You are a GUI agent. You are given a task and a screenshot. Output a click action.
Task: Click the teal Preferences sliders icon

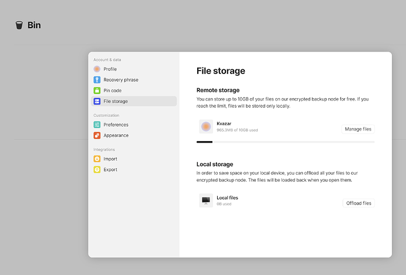click(x=97, y=125)
